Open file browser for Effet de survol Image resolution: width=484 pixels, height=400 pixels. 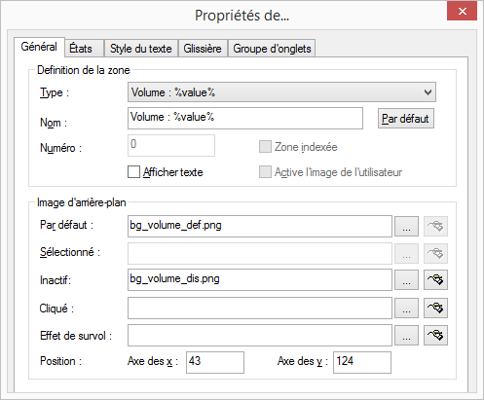point(406,336)
